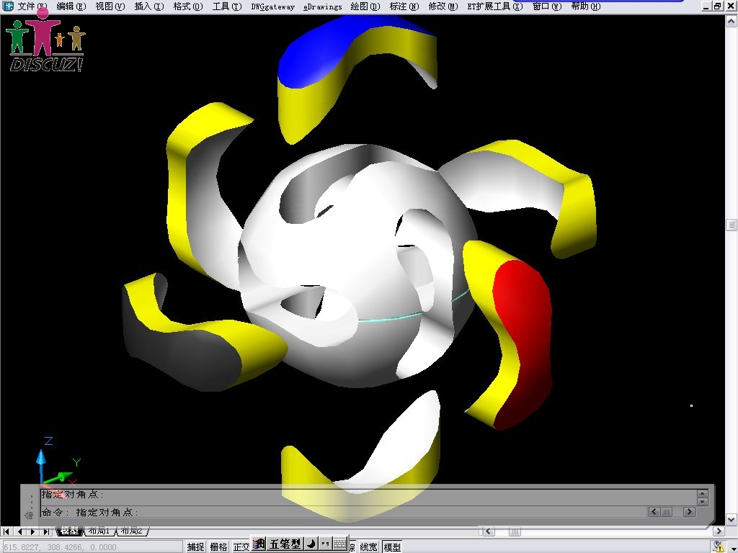Toggle 栅格 (Grid) display in status bar
Image resolution: width=738 pixels, height=553 pixels.
point(218,547)
